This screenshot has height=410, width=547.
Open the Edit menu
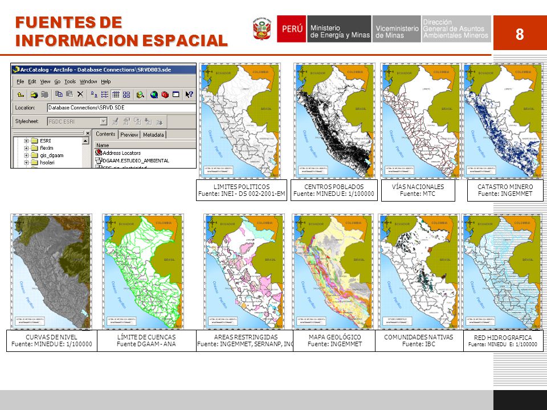point(32,81)
